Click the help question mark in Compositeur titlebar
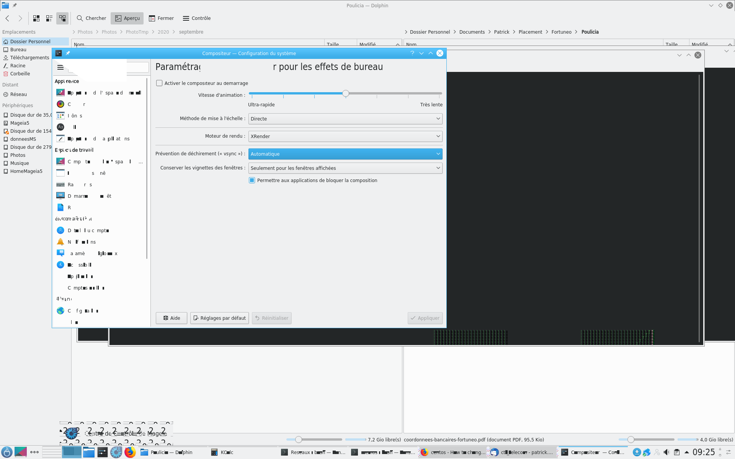 [412, 53]
